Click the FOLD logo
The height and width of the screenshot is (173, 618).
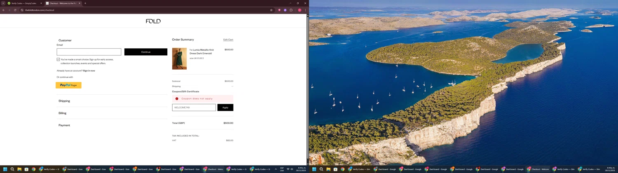(x=153, y=21)
